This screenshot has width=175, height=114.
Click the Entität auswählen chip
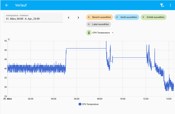153,17
